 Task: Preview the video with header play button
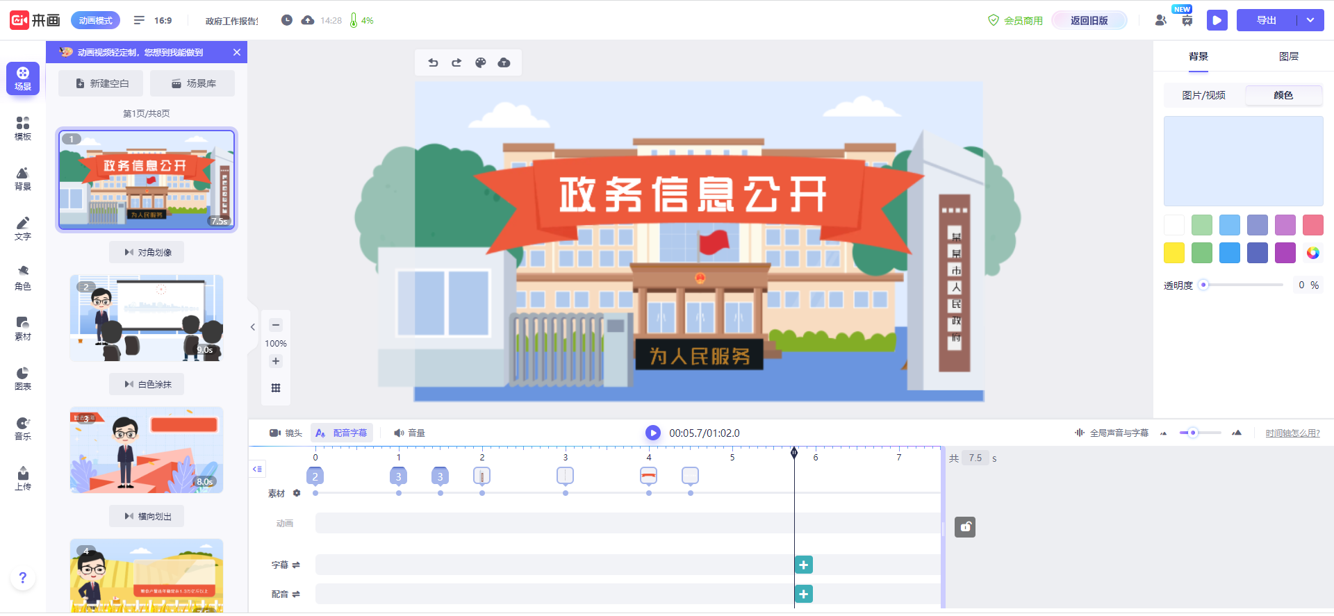pos(1217,20)
